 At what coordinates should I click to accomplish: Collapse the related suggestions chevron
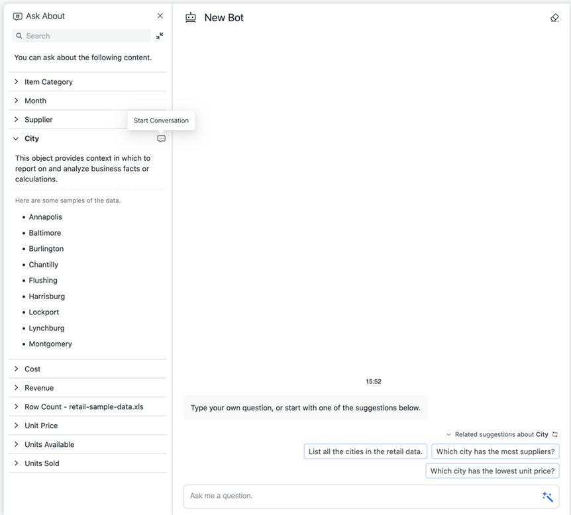tap(448, 435)
